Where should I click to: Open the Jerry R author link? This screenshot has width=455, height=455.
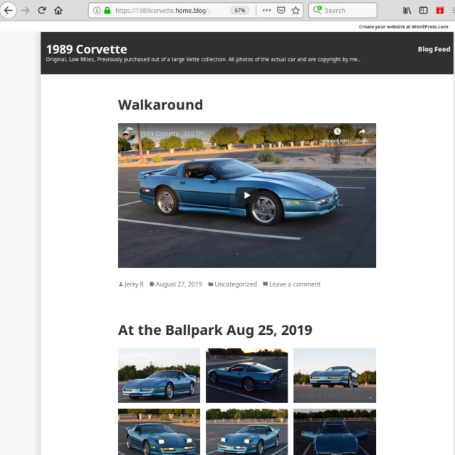pos(134,284)
